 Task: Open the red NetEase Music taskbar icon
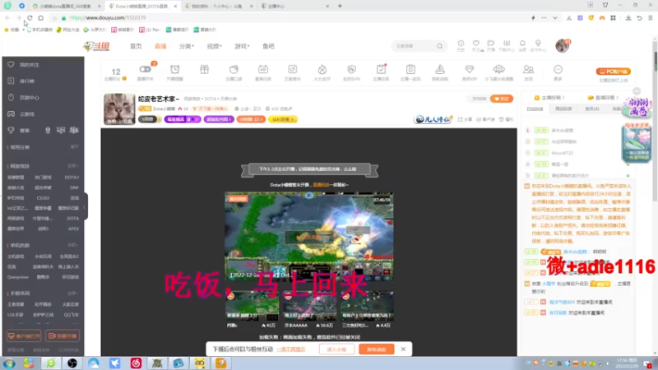pyautogui.click(x=136, y=363)
